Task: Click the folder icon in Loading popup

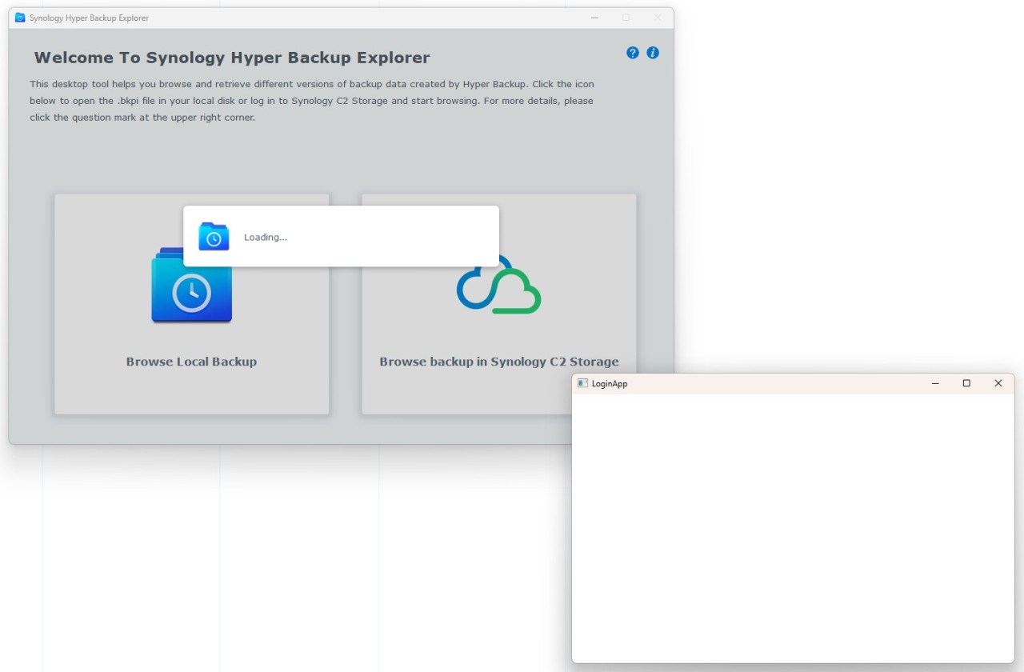Action: (214, 237)
